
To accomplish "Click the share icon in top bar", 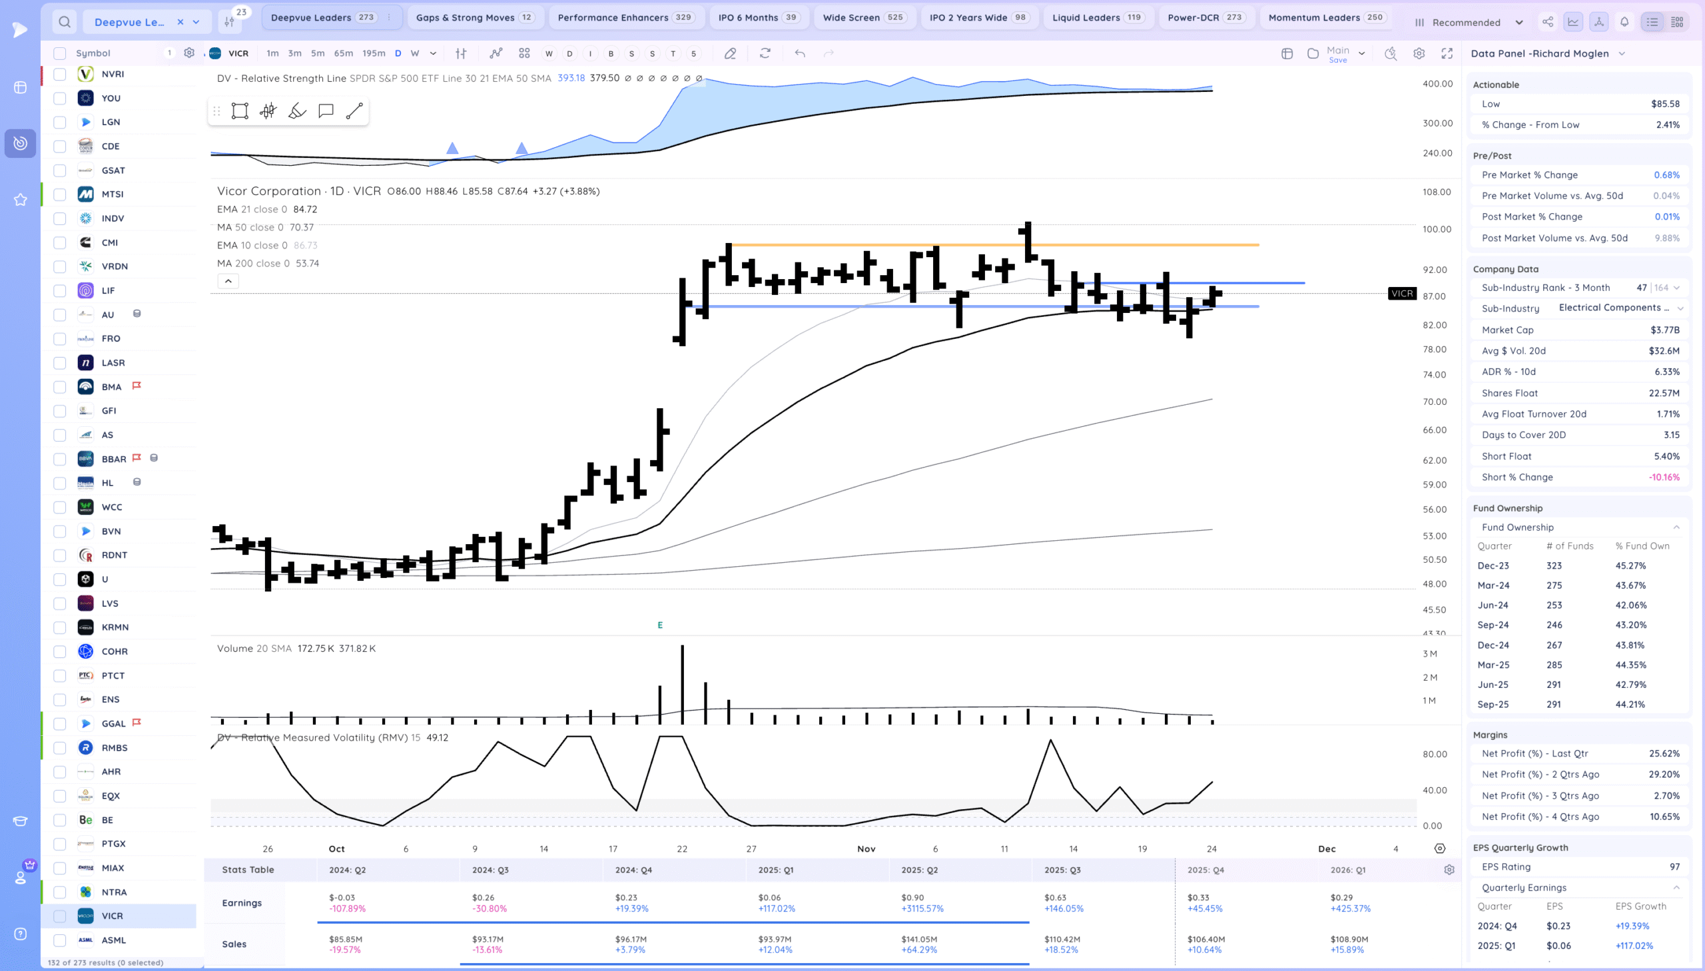I will 1547,22.
